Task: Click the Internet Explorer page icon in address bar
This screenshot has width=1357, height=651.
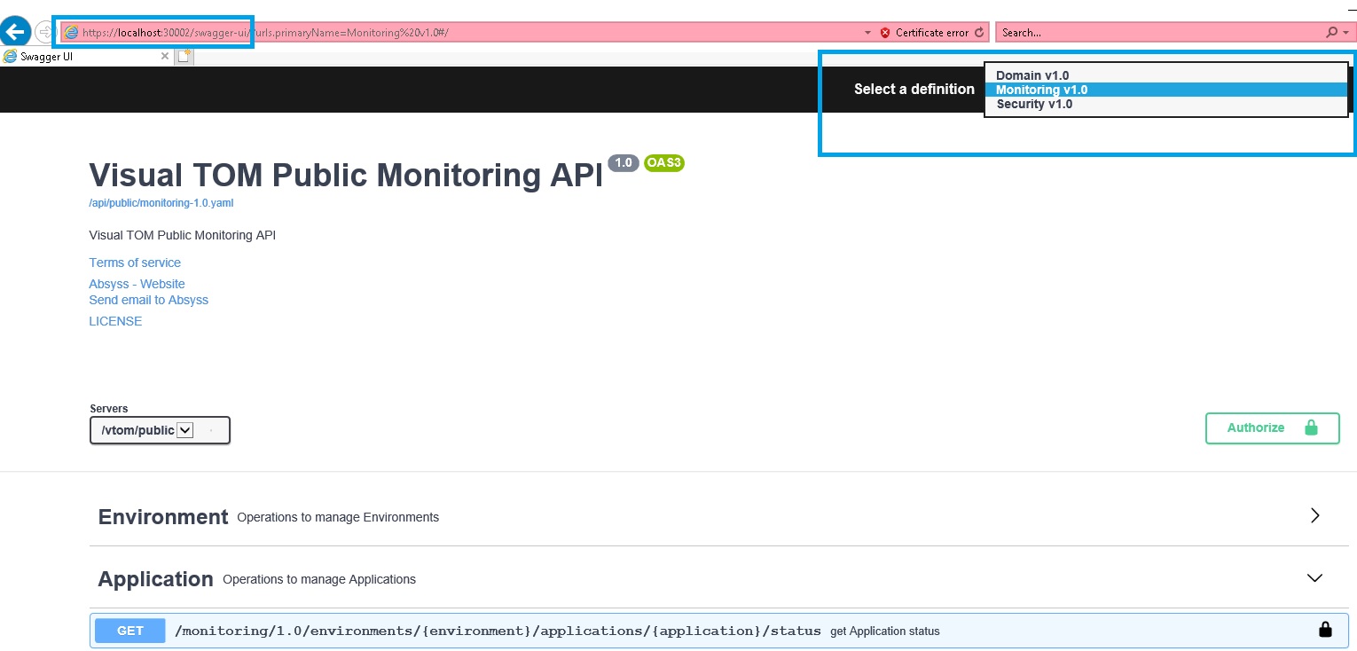Action: pyautogui.click(x=72, y=33)
